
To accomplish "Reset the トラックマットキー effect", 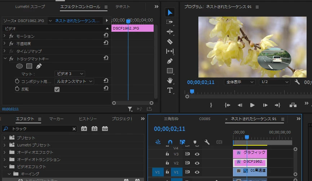I will pyautogui.click(x=106, y=58).
